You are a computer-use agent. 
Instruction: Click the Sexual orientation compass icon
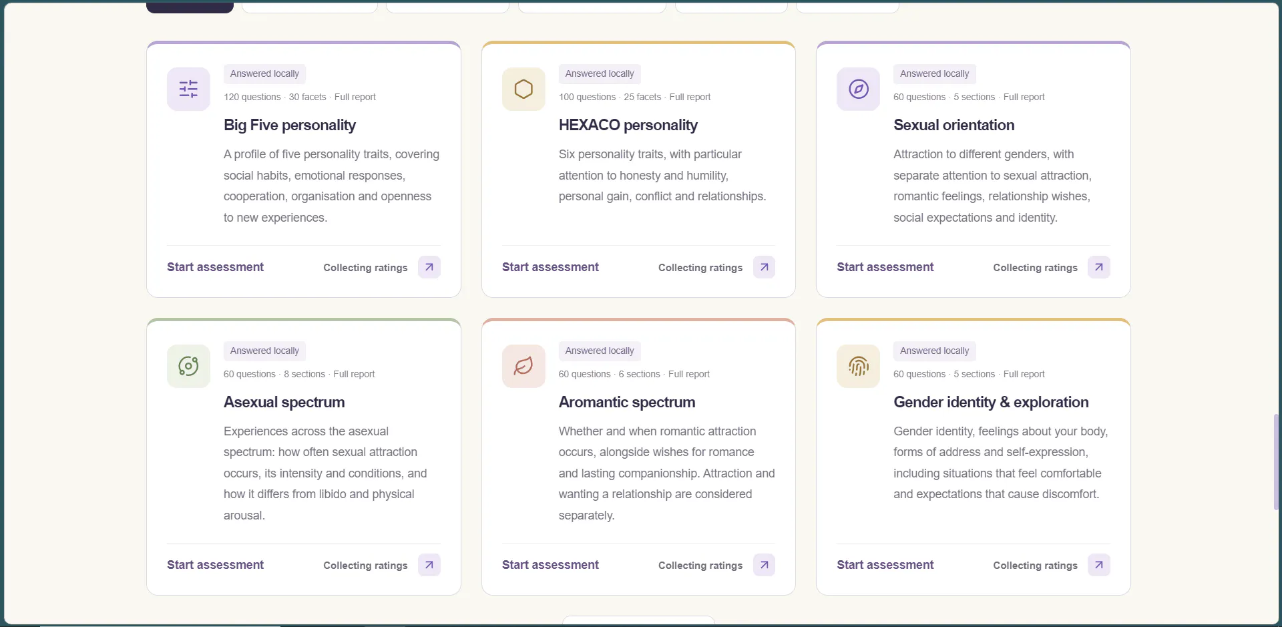(x=858, y=89)
